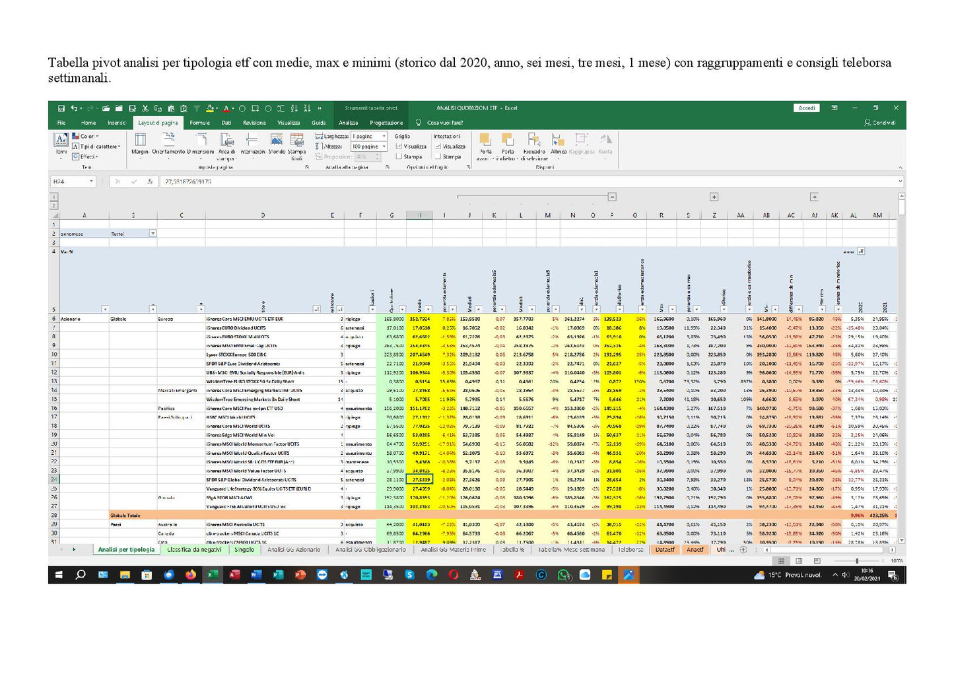Open PowerPoint from the taskbar
This screenshot has height=674, width=954.
300,575
